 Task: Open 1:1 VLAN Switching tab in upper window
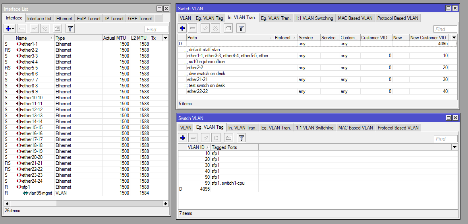[314, 18]
